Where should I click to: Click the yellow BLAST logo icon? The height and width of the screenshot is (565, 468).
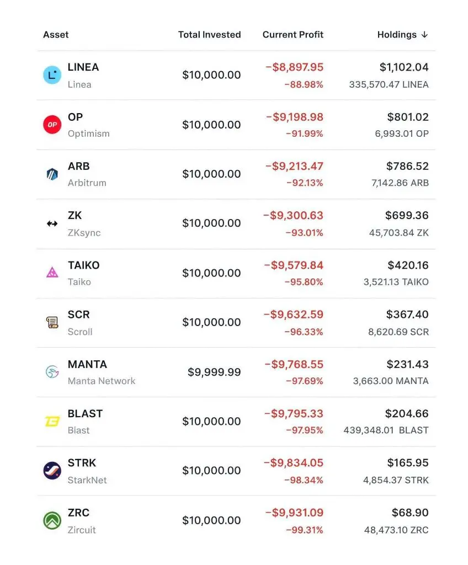pos(52,422)
